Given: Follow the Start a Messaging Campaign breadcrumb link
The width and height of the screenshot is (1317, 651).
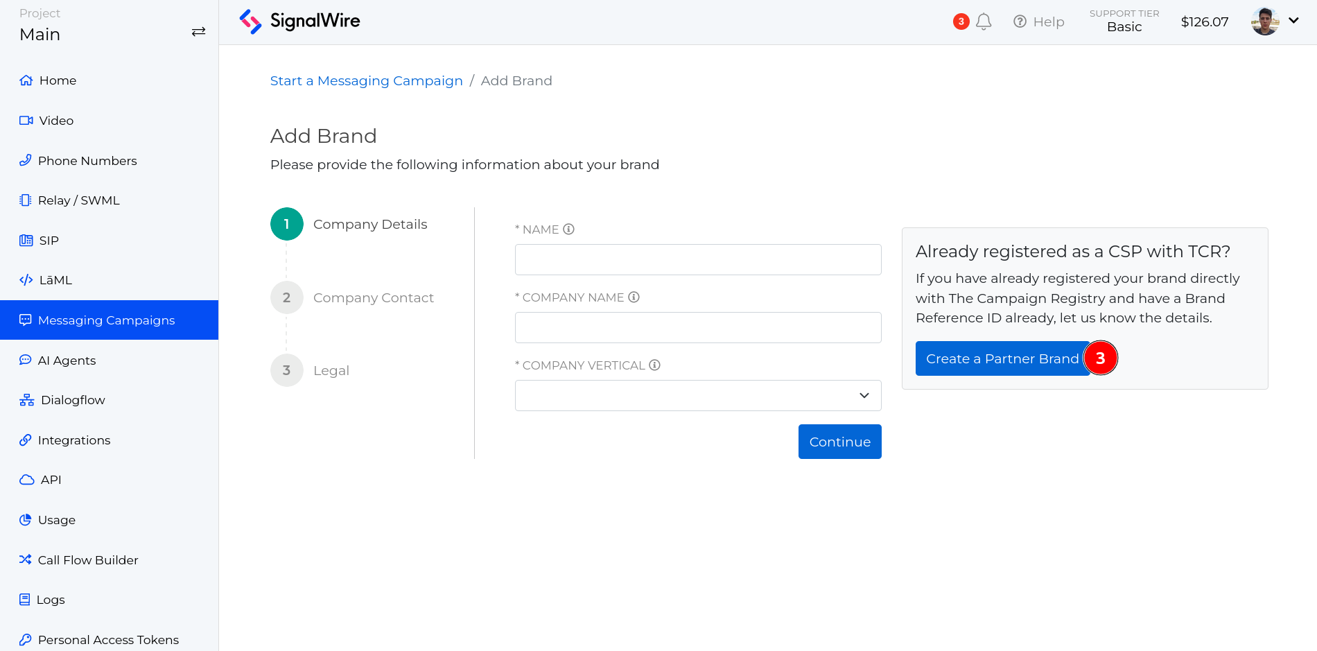Looking at the screenshot, I should pyautogui.click(x=366, y=80).
